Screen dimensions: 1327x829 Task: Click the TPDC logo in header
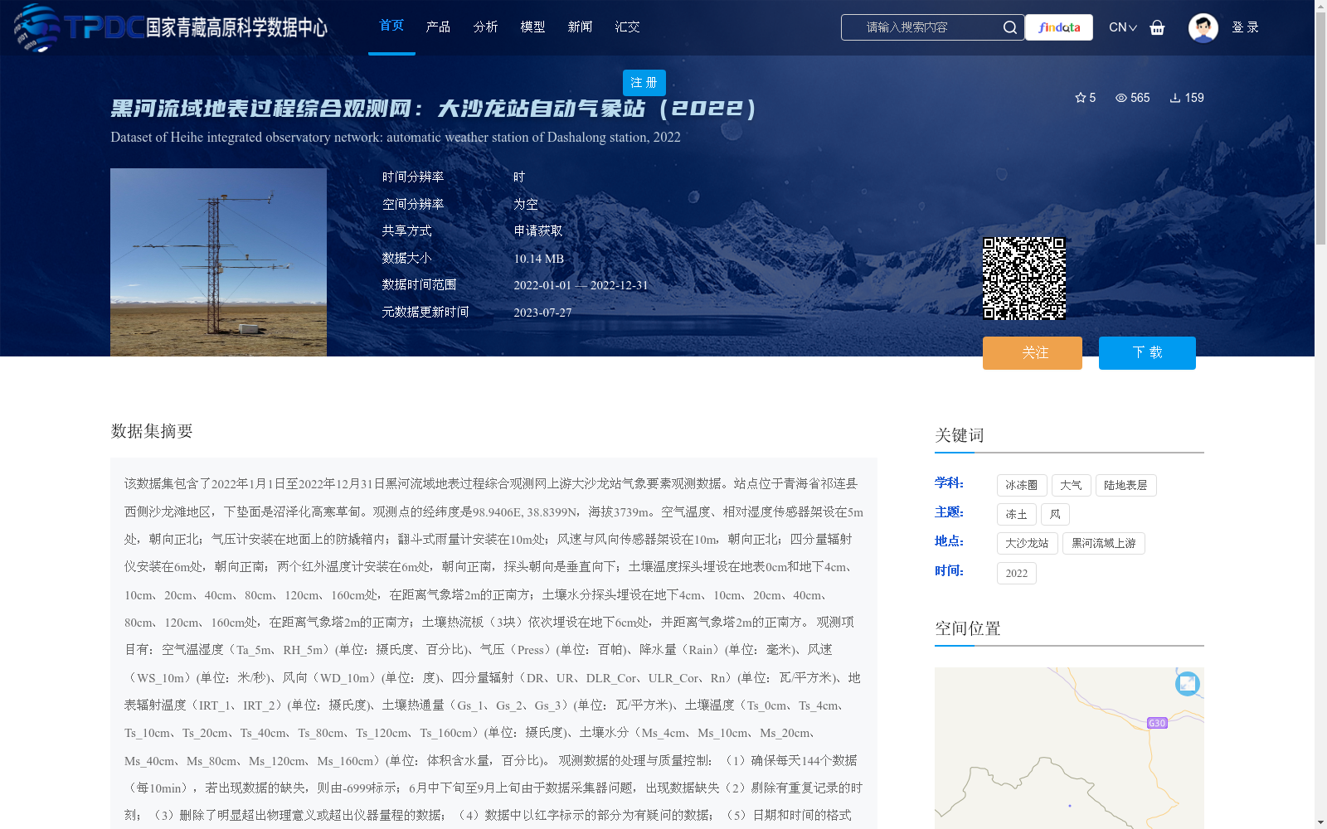point(171,27)
